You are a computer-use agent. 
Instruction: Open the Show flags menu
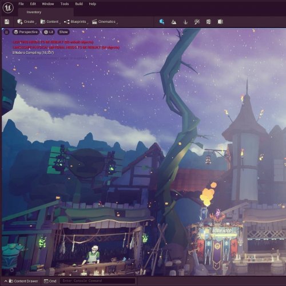pyautogui.click(x=63, y=32)
